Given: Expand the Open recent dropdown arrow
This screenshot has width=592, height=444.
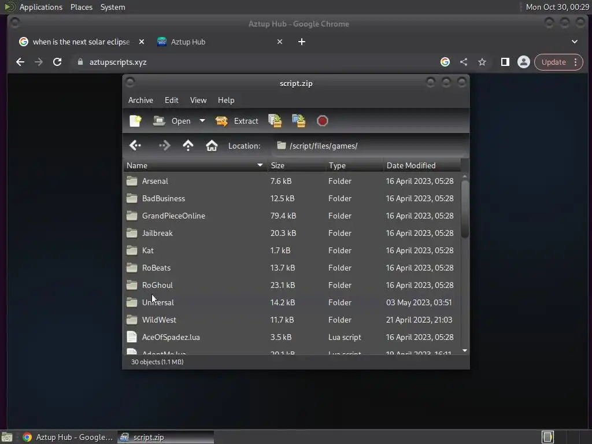Looking at the screenshot, I should [202, 121].
